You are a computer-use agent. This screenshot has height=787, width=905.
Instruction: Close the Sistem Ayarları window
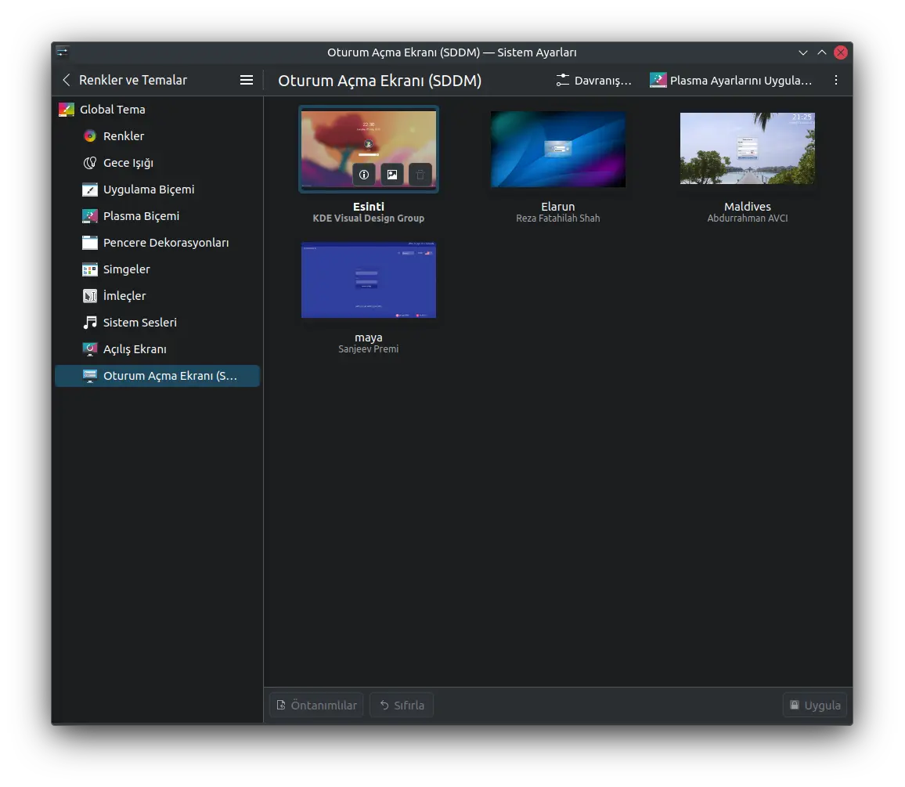click(841, 52)
